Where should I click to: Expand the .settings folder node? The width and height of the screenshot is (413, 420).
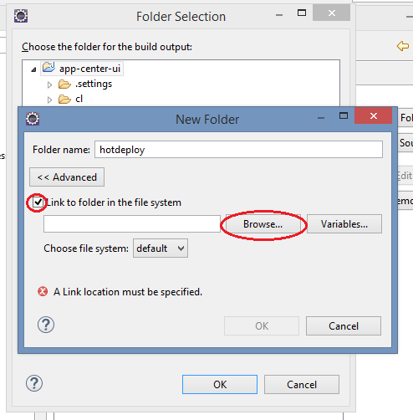pyautogui.click(x=49, y=85)
